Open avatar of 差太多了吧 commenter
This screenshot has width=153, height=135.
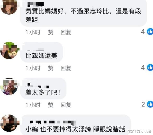pos(9,86)
